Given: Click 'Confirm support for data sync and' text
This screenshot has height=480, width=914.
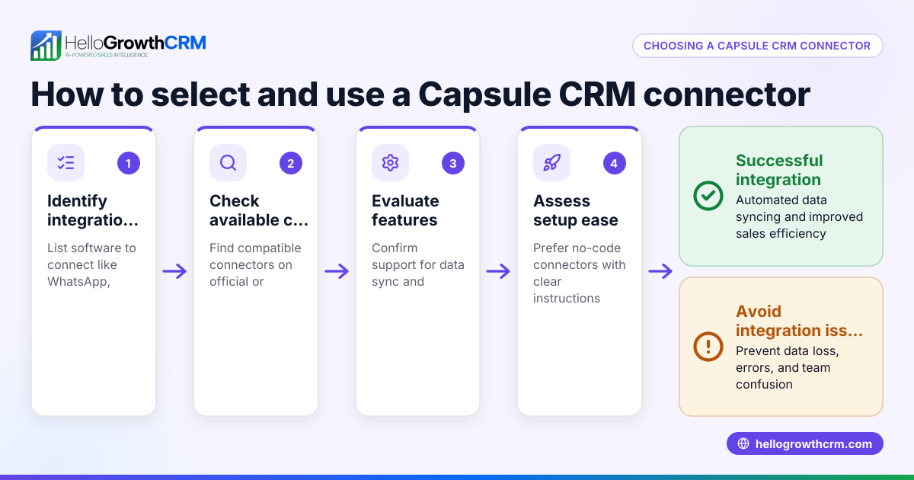Looking at the screenshot, I should tap(418, 264).
